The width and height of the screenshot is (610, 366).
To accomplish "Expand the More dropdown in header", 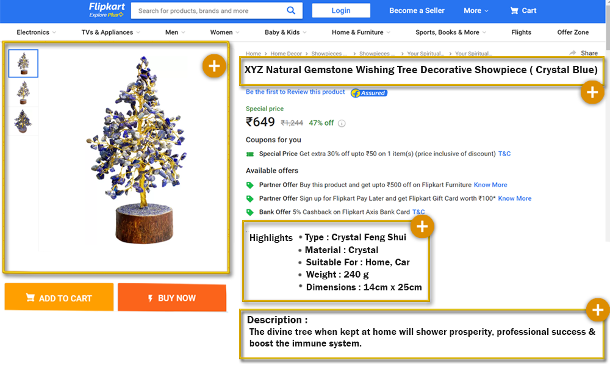I will pyautogui.click(x=476, y=10).
